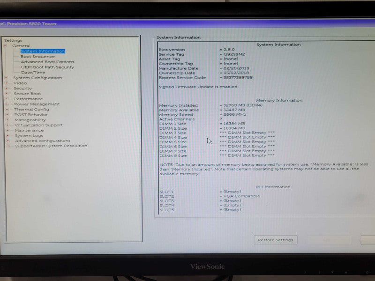Select the System Logs category

[x=29, y=135]
